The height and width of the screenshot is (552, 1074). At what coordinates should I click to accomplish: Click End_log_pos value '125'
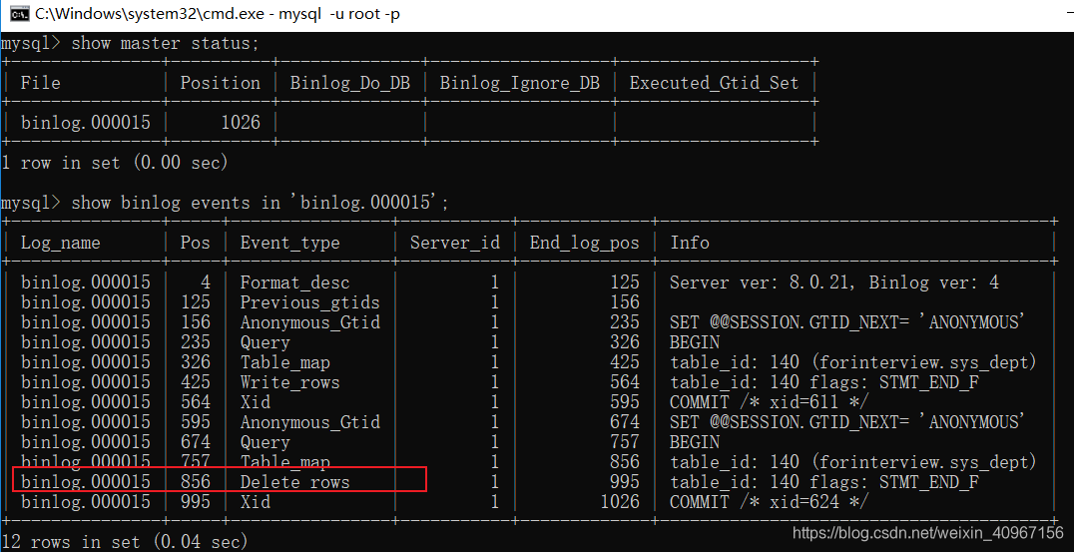pyautogui.click(x=624, y=282)
